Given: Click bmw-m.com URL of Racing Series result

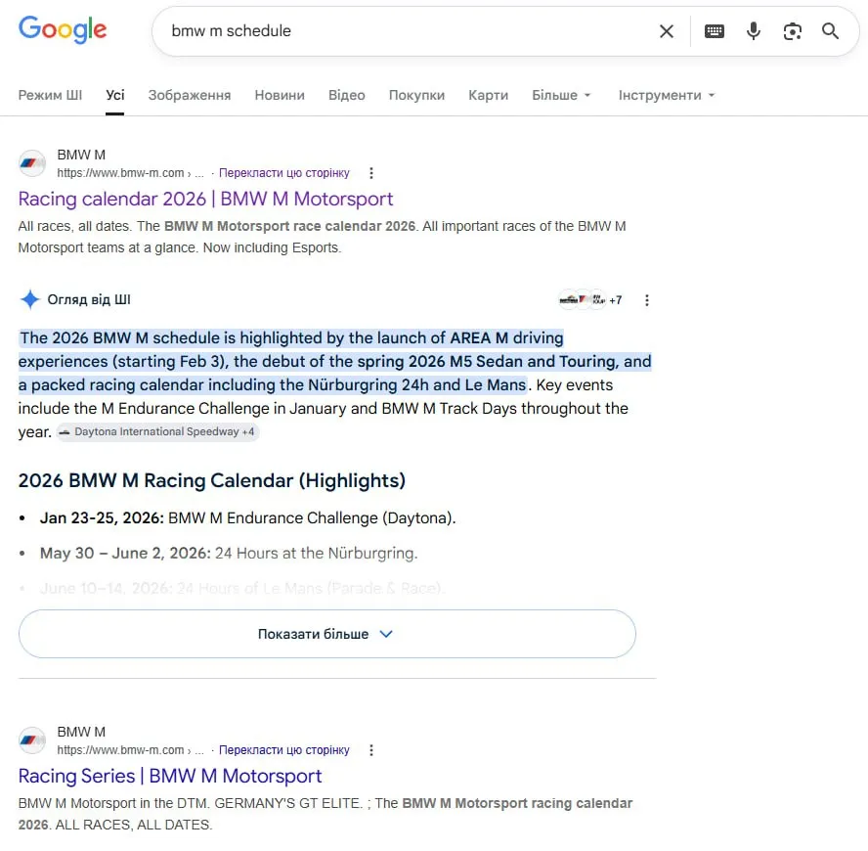Looking at the screenshot, I should coord(130,750).
